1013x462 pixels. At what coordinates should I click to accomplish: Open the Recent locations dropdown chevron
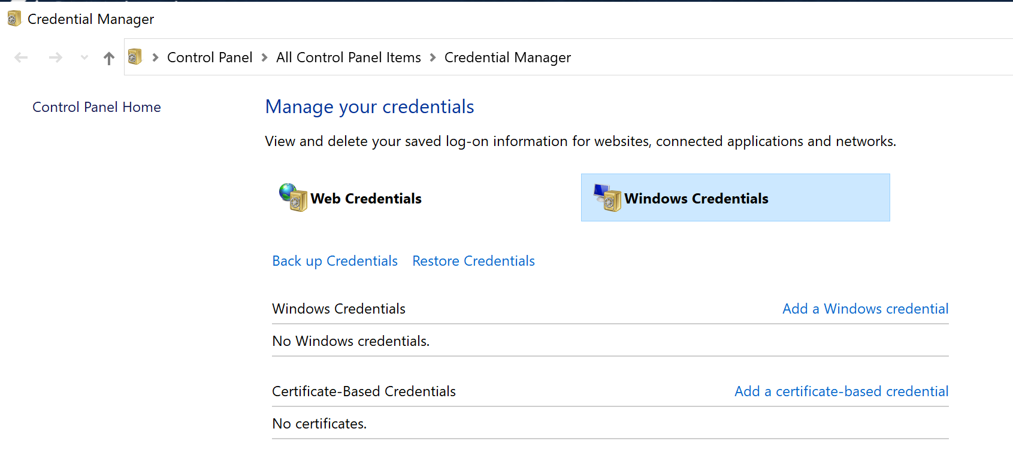[x=84, y=57]
